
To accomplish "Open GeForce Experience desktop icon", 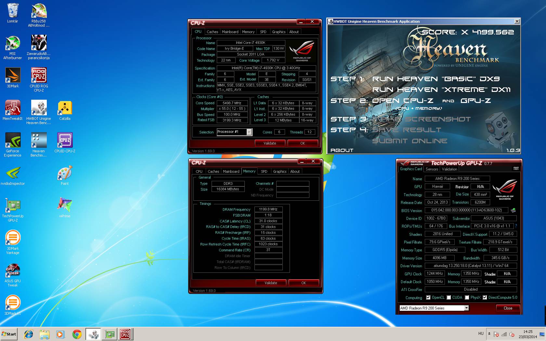I will pyautogui.click(x=13, y=145).
